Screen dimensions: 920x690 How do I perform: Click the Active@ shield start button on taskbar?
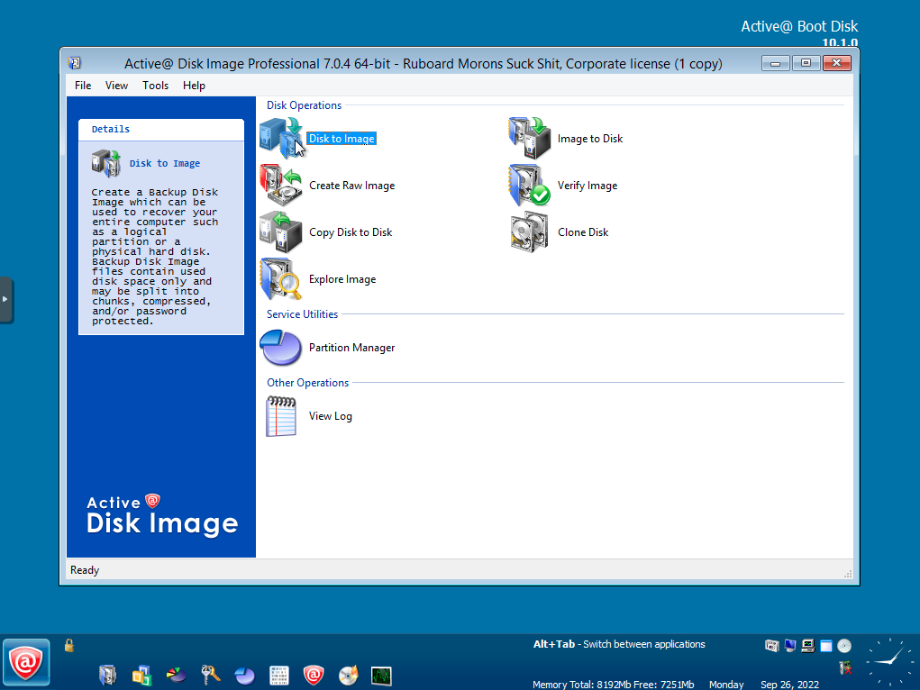pyautogui.click(x=26, y=662)
